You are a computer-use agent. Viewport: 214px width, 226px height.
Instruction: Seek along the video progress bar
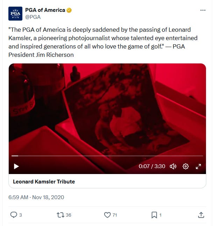pyautogui.click(x=107, y=156)
